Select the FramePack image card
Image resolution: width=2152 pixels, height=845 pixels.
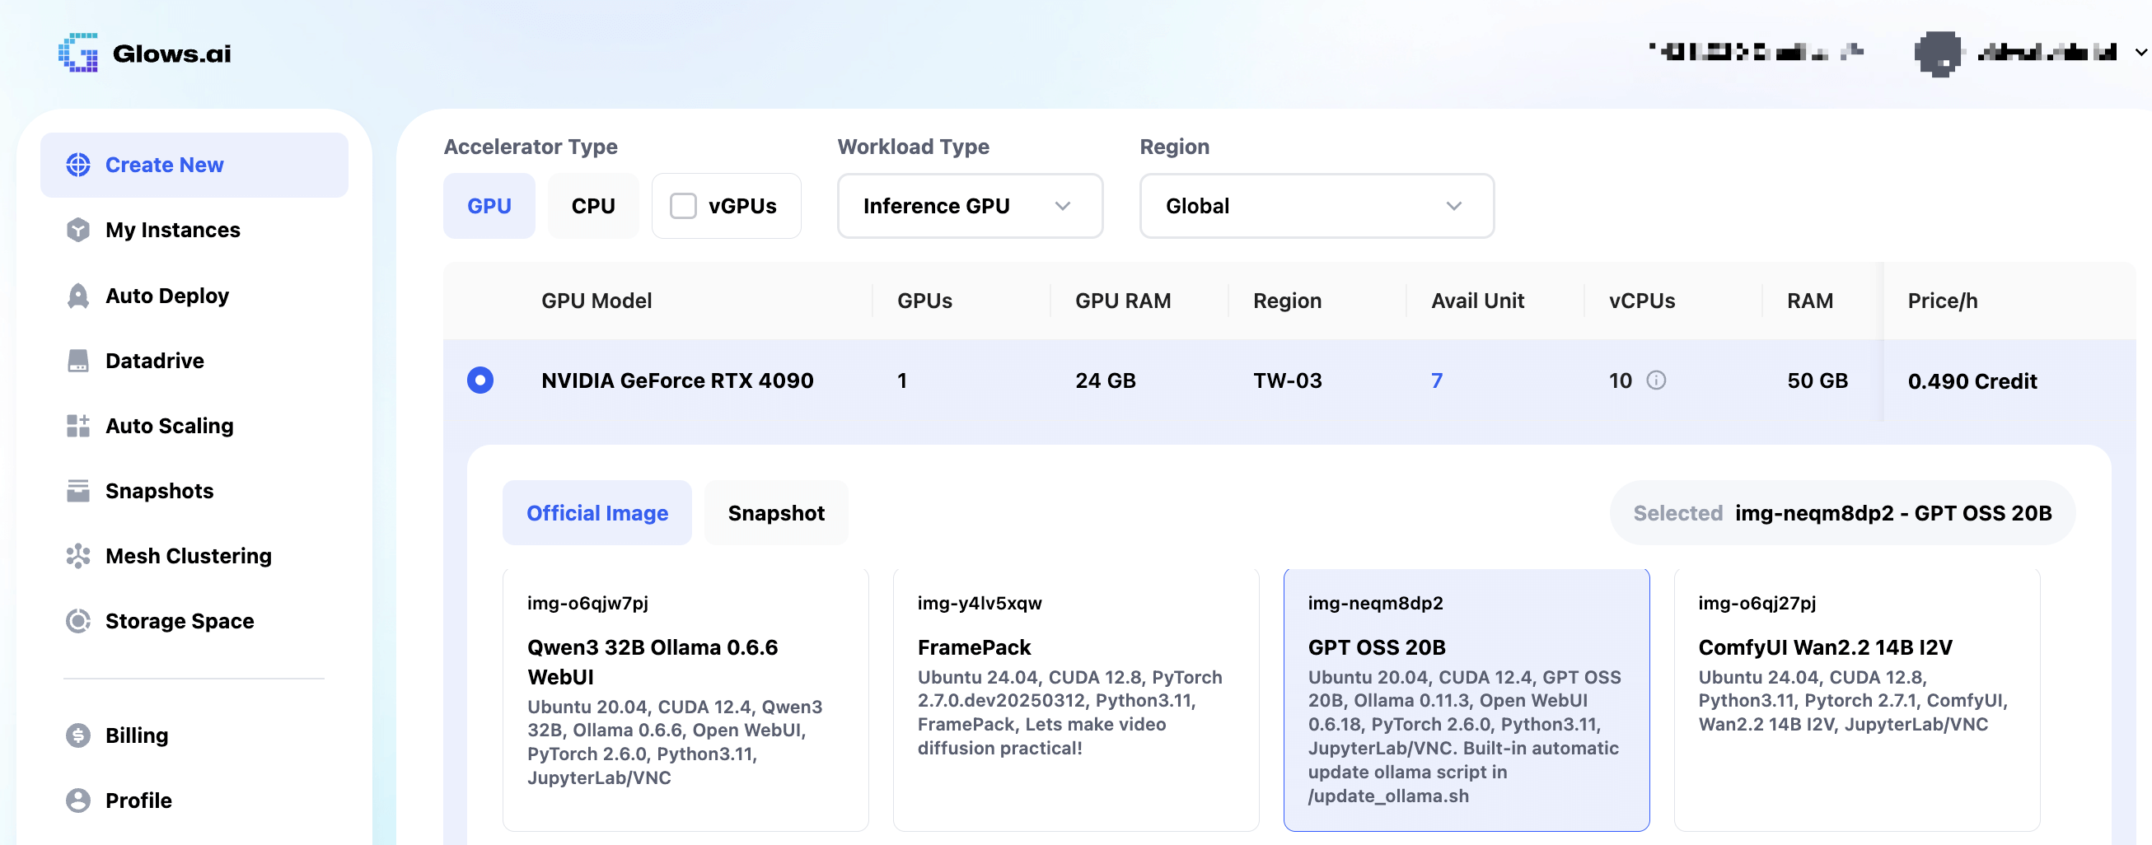click(1076, 700)
